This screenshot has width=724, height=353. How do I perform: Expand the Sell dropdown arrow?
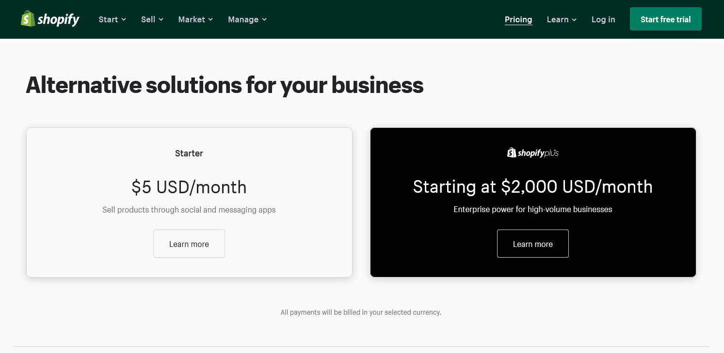click(x=161, y=19)
